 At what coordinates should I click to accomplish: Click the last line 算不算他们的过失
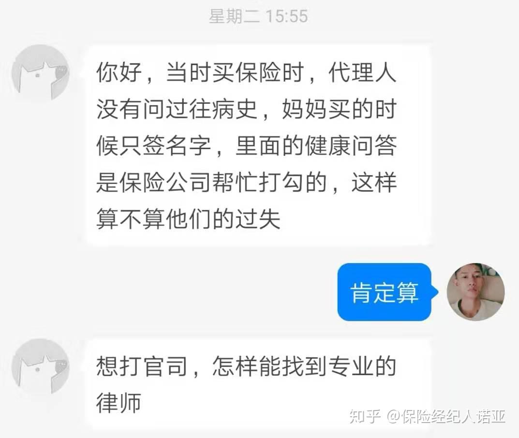[x=189, y=219]
